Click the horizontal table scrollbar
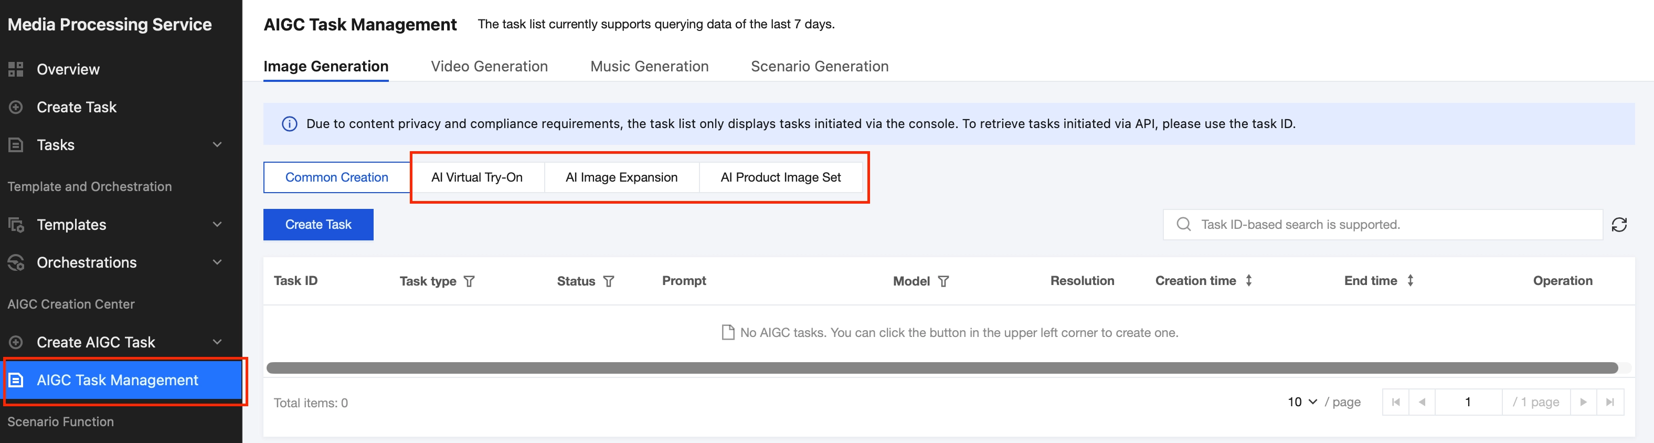 [942, 368]
